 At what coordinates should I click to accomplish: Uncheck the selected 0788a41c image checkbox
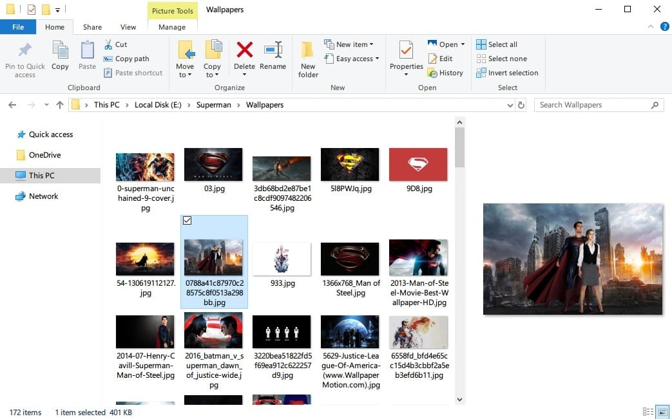click(187, 221)
